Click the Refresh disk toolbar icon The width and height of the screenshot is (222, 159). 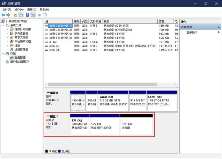39,15
